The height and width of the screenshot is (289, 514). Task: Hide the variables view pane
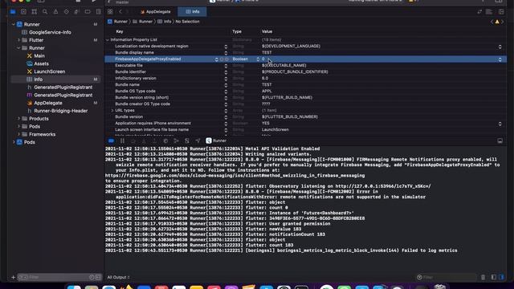[x=494, y=277]
